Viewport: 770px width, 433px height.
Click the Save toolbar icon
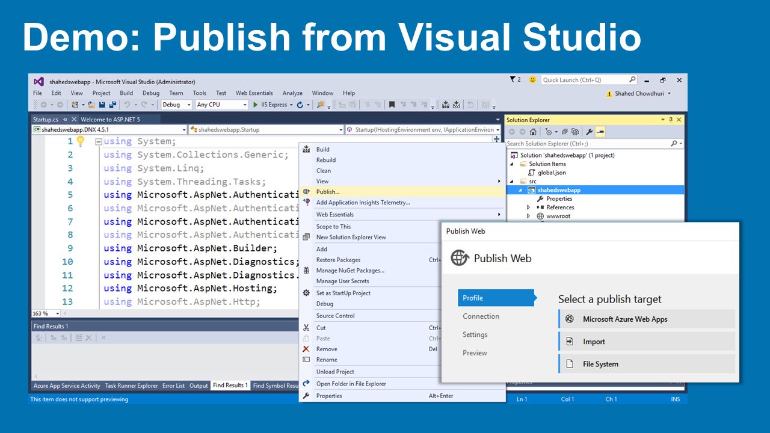[102, 105]
